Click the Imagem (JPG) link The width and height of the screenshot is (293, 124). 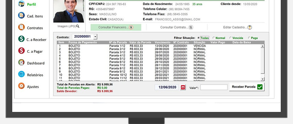[x=67, y=26]
